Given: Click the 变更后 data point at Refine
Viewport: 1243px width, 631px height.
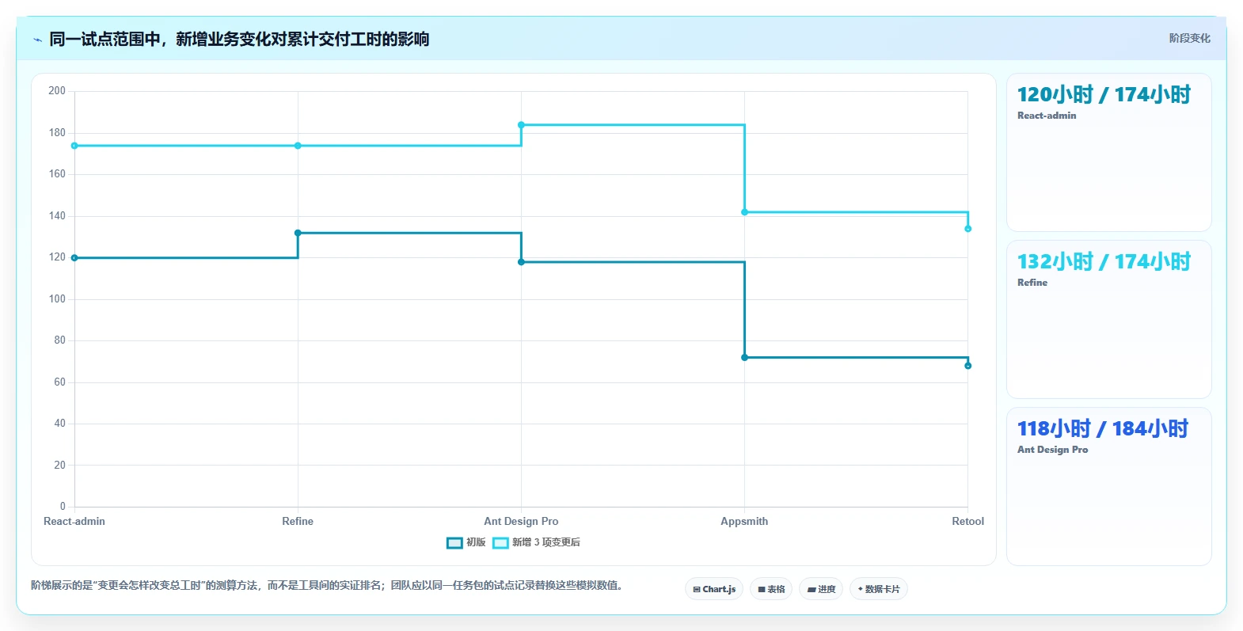Looking at the screenshot, I should pyautogui.click(x=298, y=146).
